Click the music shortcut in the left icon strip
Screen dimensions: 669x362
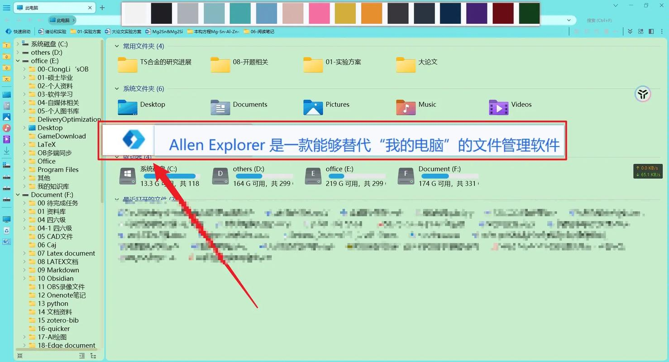(6, 128)
